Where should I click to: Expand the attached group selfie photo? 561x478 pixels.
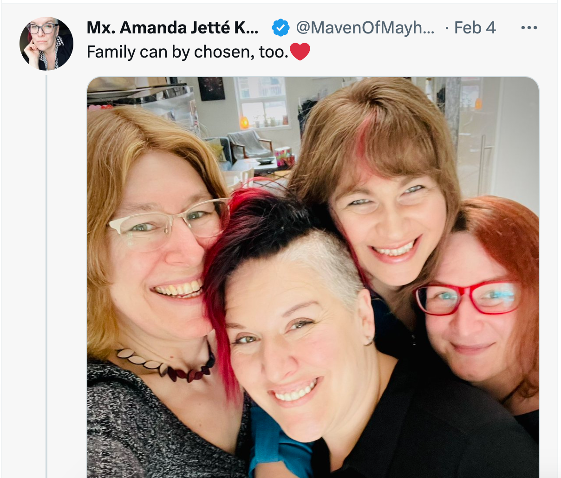[x=313, y=277]
